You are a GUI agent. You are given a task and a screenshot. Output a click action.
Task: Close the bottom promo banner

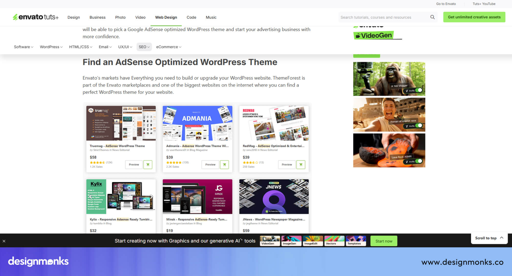pyautogui.click(x=4, y=241)
